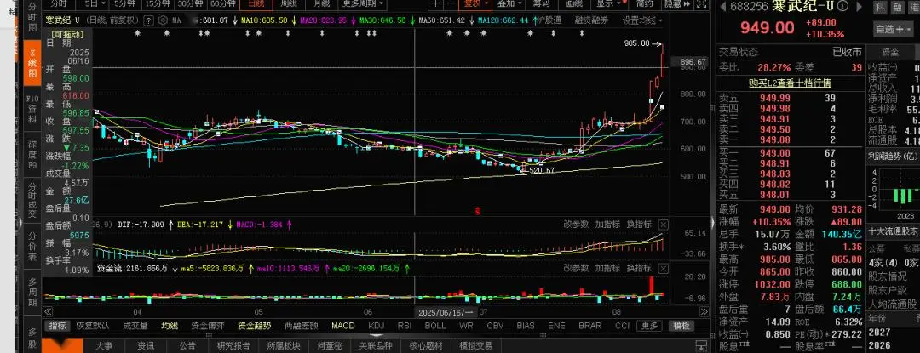Screen dimensions: 920x353
Task: Click the 画线 drawing tool button
Action: tap(574, 3)
